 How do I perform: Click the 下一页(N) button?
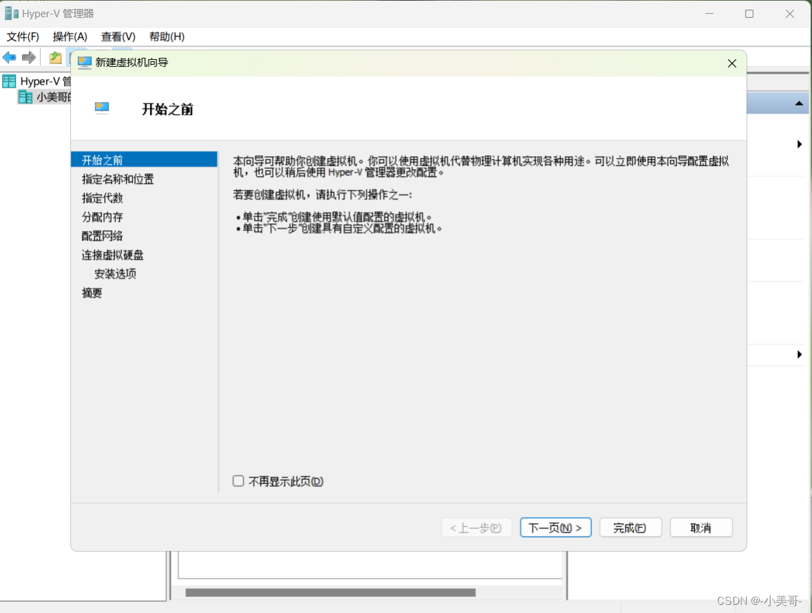555,527
